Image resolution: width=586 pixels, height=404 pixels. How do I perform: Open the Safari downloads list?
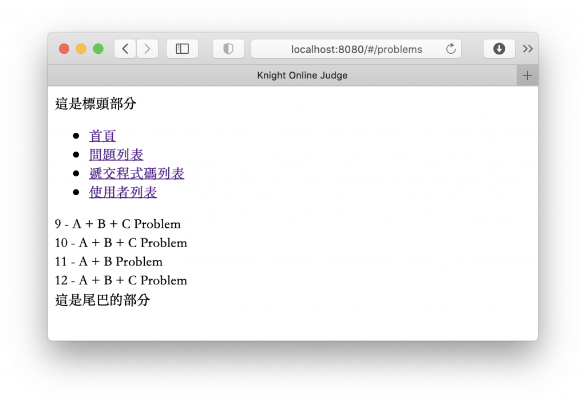(x=499, y=49)
